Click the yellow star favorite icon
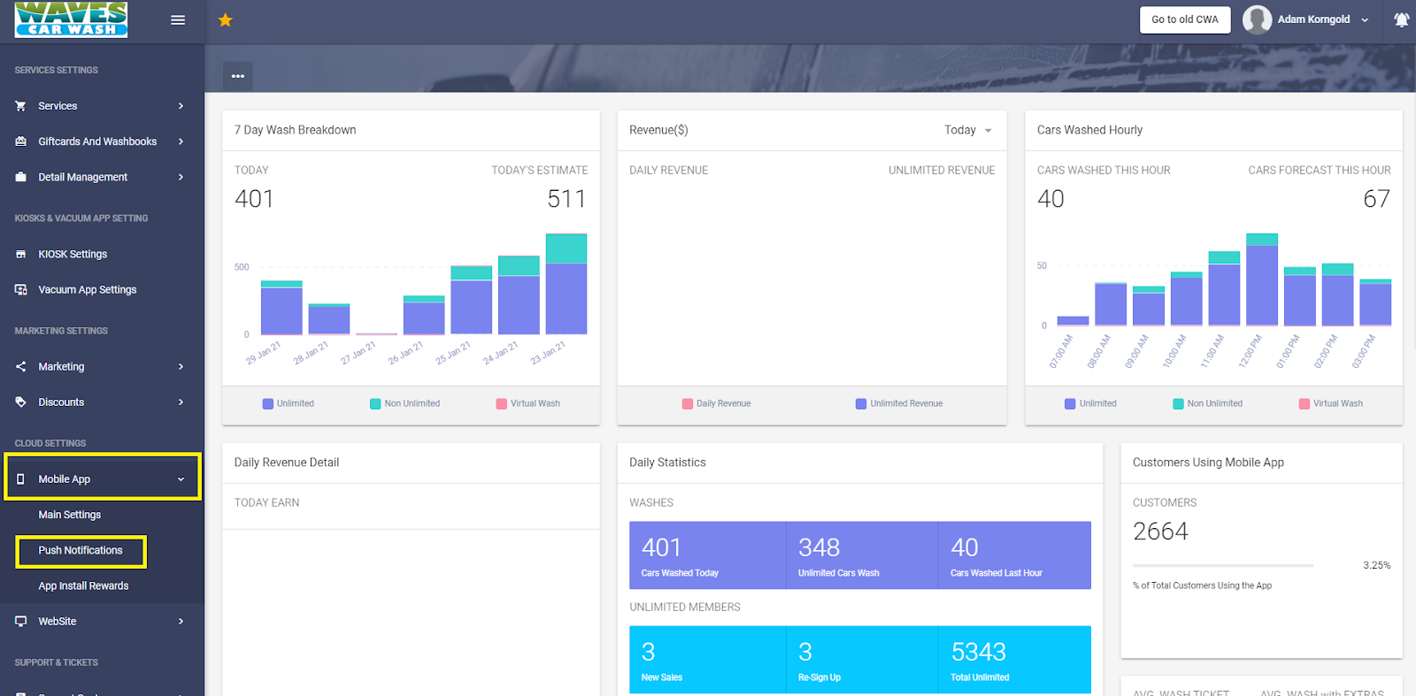Screen dimensions: 1416x696 226,19
